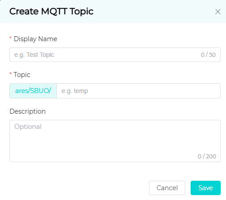The image size is (226, 200).
Task: Click the Topic field label
Action: [x=22, y=75]
